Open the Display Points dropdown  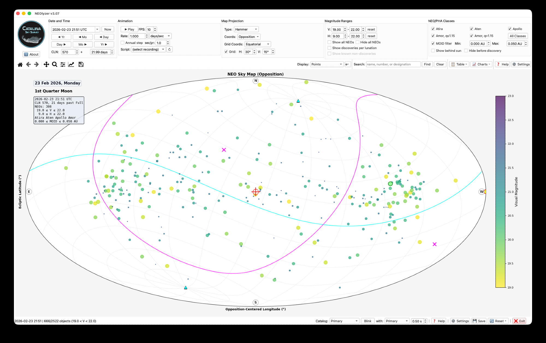coord(327,64)
